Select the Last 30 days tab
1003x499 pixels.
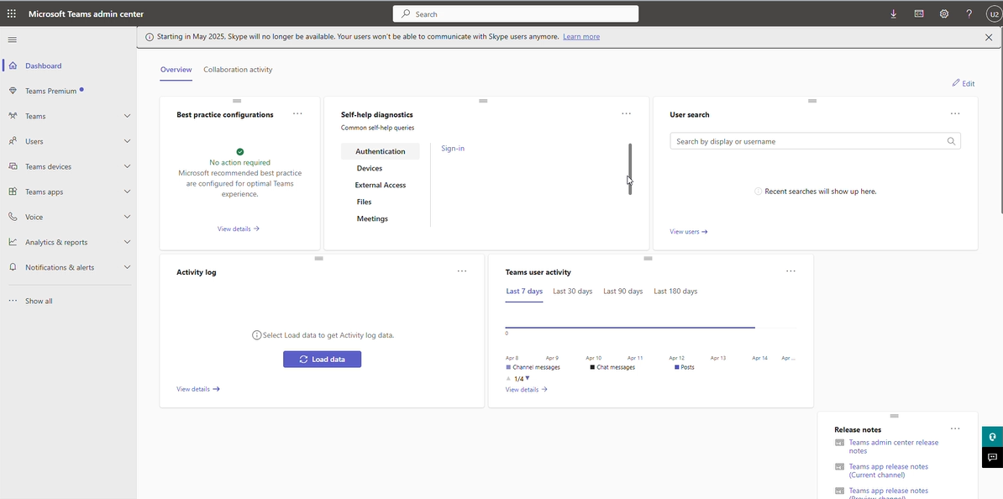573,291
